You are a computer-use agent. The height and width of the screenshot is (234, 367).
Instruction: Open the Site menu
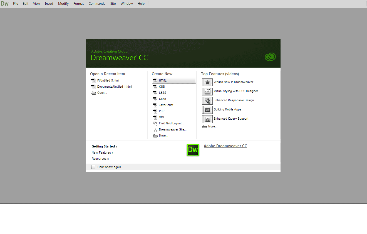pos(113,4)
